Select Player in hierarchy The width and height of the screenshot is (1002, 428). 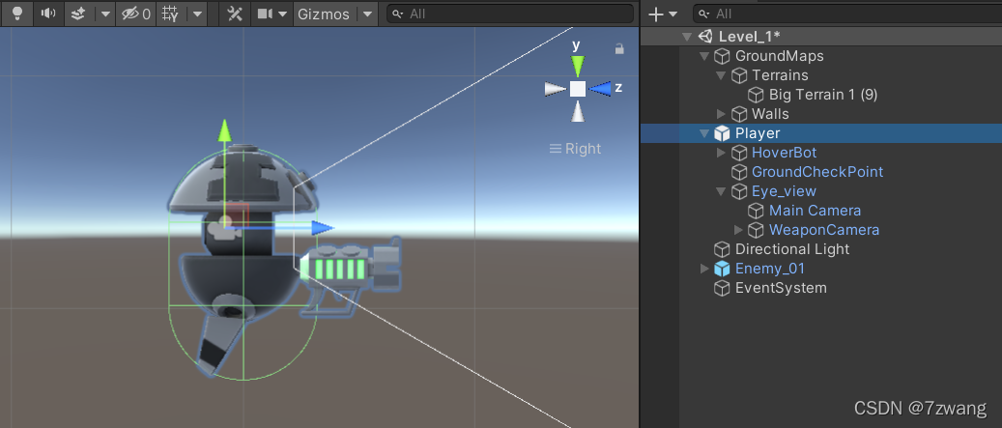(x=758, y=133)
